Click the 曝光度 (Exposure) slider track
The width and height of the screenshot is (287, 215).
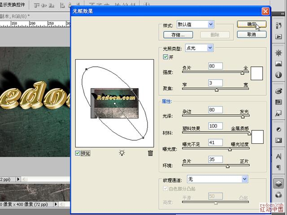coord(215,149)
